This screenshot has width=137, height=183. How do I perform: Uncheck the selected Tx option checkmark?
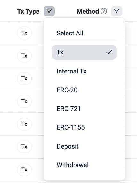click(109, 52)
